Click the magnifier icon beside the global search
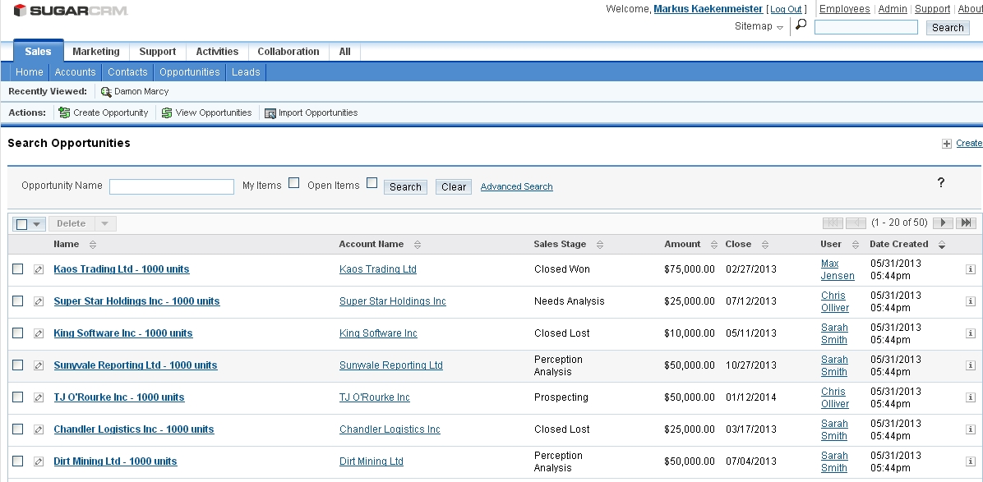The height and width of the screenshot is (482, 983). tap(801, 25)
